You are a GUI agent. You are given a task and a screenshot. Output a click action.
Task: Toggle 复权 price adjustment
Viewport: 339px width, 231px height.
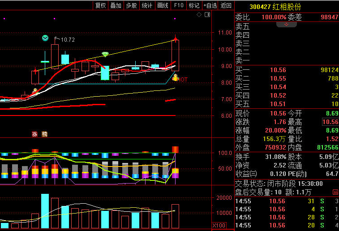pos(101,5)
